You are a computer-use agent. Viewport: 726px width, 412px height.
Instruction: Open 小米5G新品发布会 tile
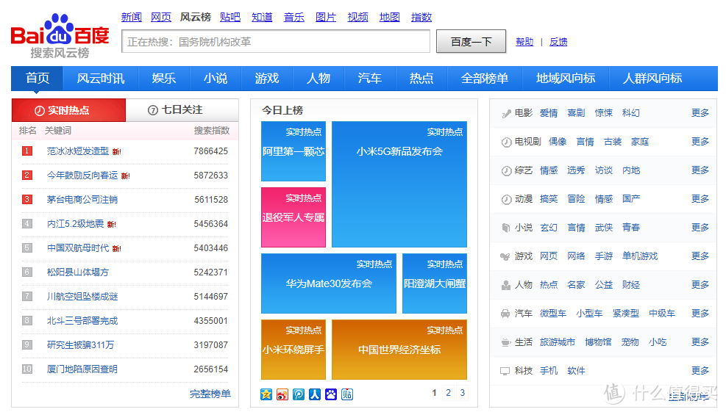tap(399, 184)
